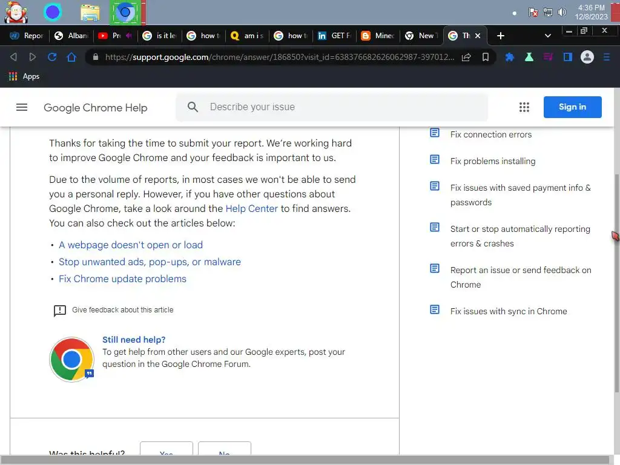The image size is (620, 465).
Task: Click the green flask extension icon
Action: point(529,58)
